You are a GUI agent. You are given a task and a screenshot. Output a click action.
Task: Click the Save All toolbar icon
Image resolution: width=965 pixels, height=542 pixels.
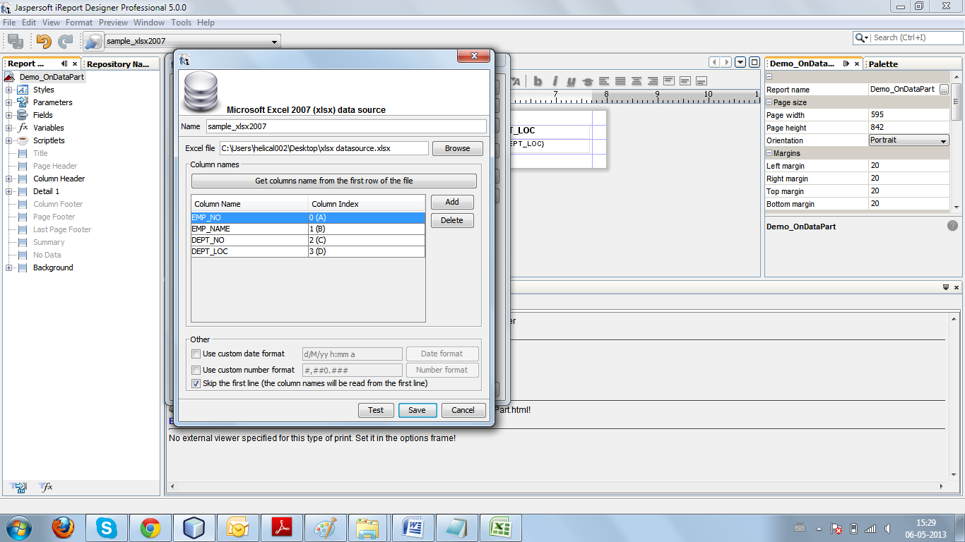pos(16,42)
